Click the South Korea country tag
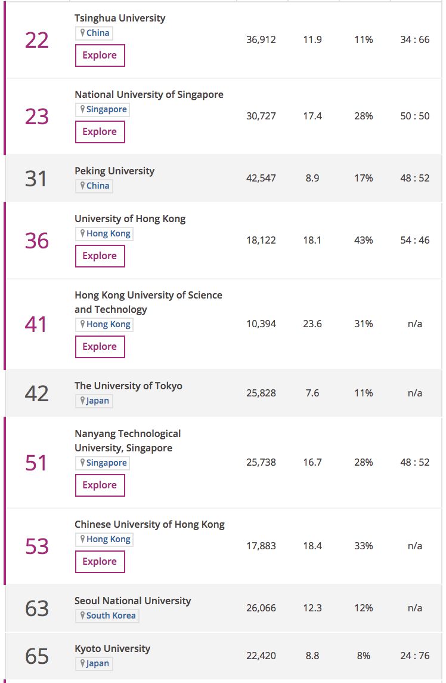The height and width of the screenshot is (683, 446). pos(107,616)
